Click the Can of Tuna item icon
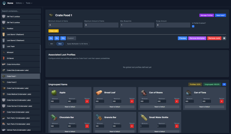Image resolution: width=231 pixels, height=134 pixels. (x=188, y=93)
